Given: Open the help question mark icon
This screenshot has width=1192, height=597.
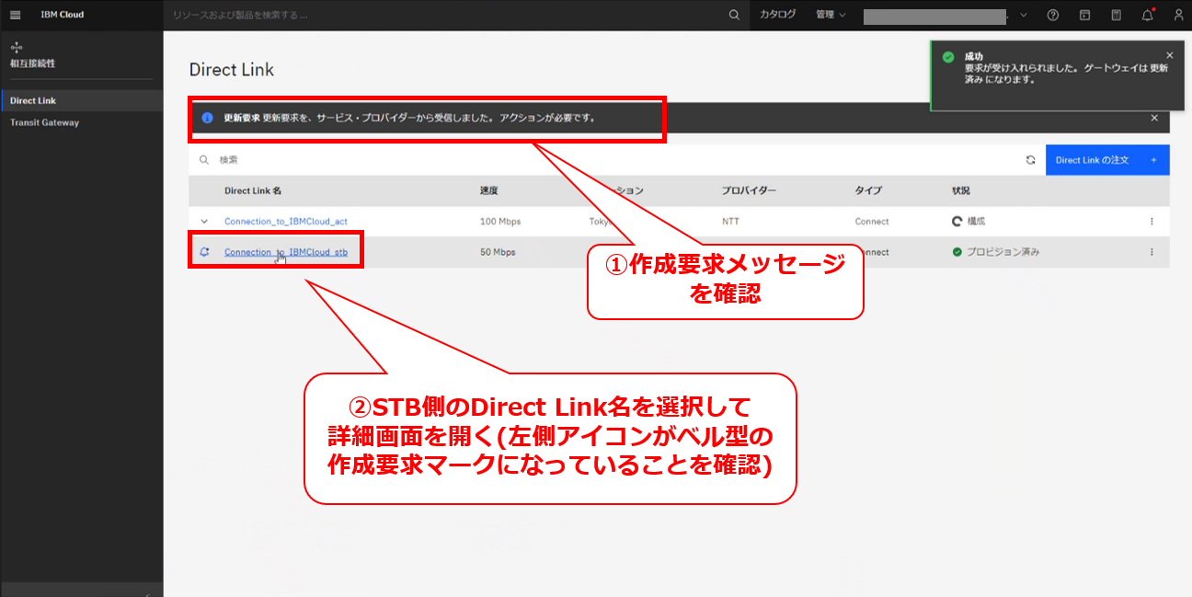Looking at the screenshot, I should [x=1053, y=16].
